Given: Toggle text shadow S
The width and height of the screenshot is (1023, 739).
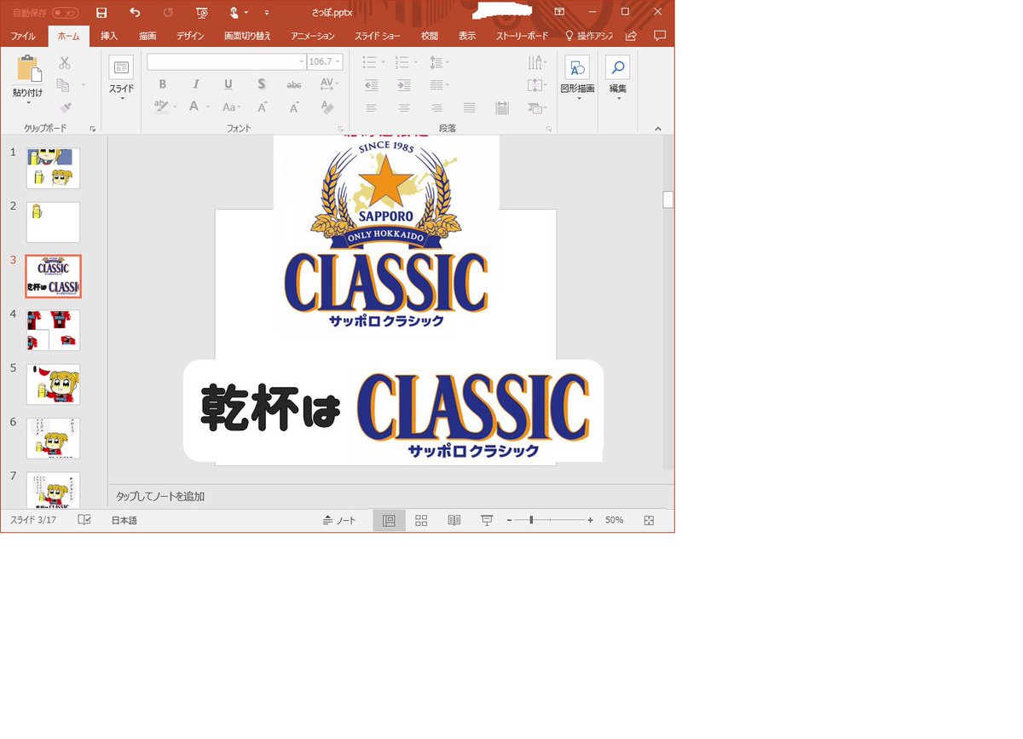Looking at the screenshot, I should click(x=262, y=84).
